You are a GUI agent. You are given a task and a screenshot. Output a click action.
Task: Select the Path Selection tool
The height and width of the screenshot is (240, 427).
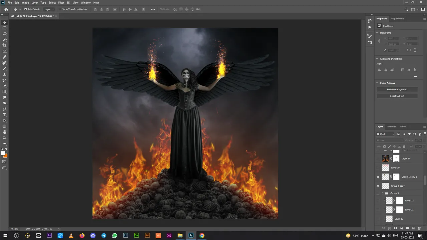(x=4, y=121)
